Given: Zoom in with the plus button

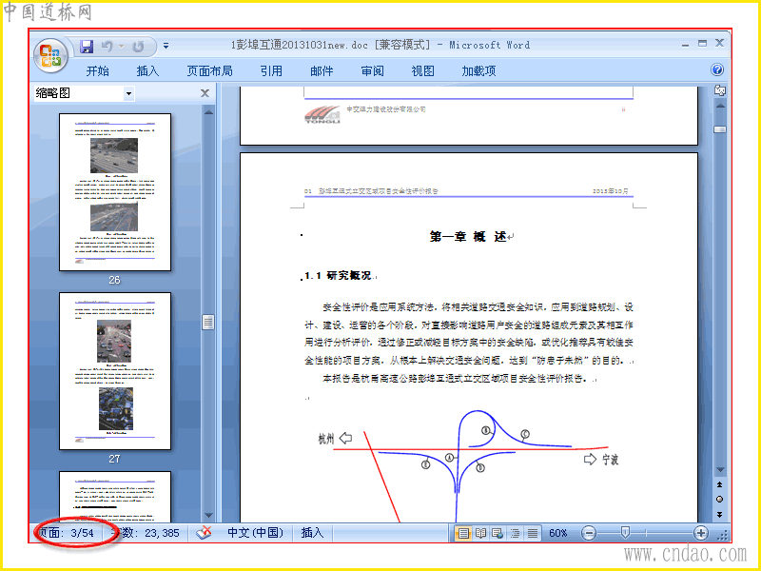Looking at the screenshot, I should pos(700,533).
